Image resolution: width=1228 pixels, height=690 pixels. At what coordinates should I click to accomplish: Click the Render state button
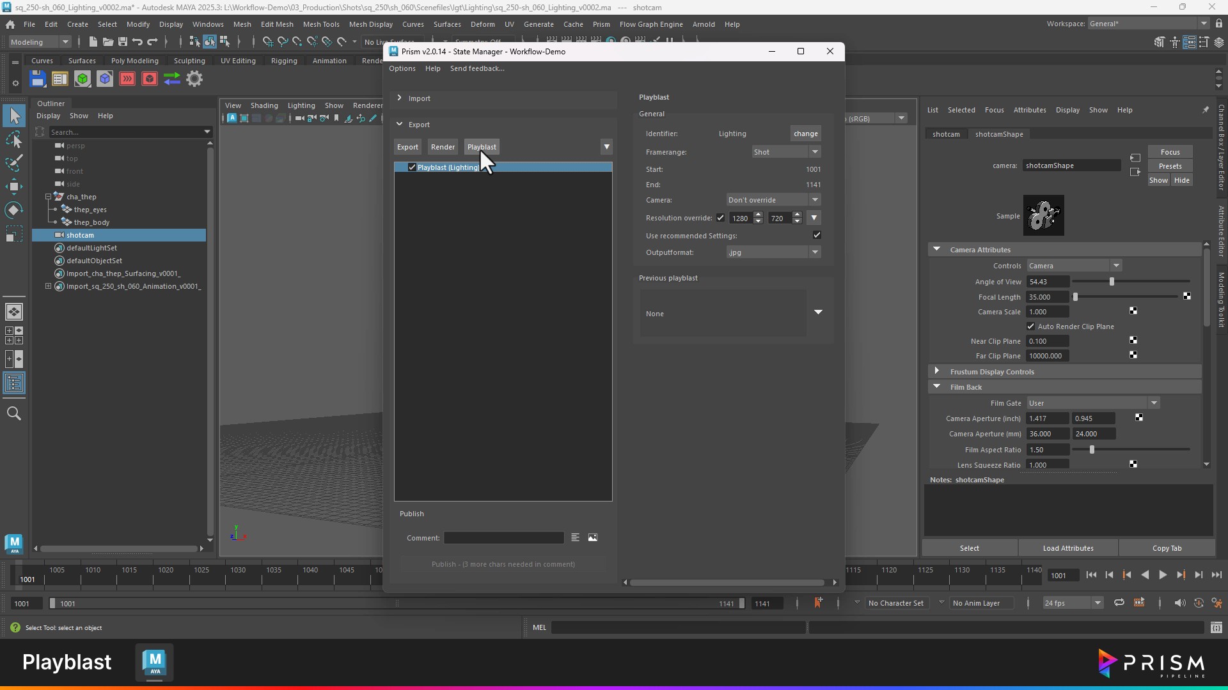443,147
